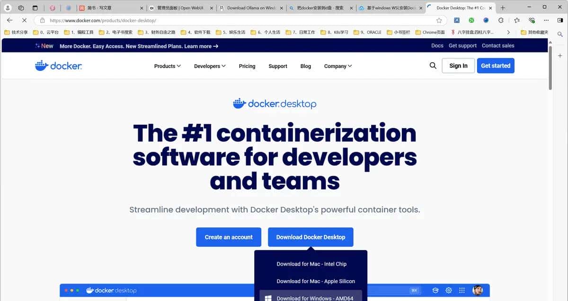Switch to the Download Ollama tab
Screen dimensions: 568x301
coord(250,8)
